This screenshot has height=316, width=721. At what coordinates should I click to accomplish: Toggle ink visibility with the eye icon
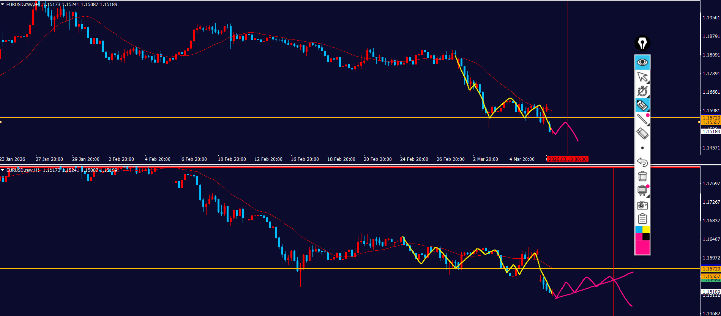tap(642, 62)
